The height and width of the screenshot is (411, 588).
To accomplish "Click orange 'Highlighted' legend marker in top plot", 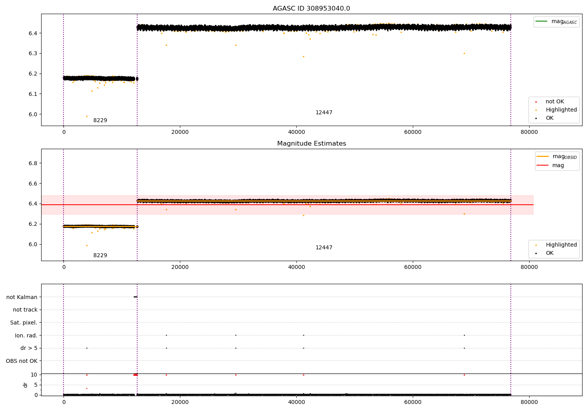I will click(x=536, y=110).
